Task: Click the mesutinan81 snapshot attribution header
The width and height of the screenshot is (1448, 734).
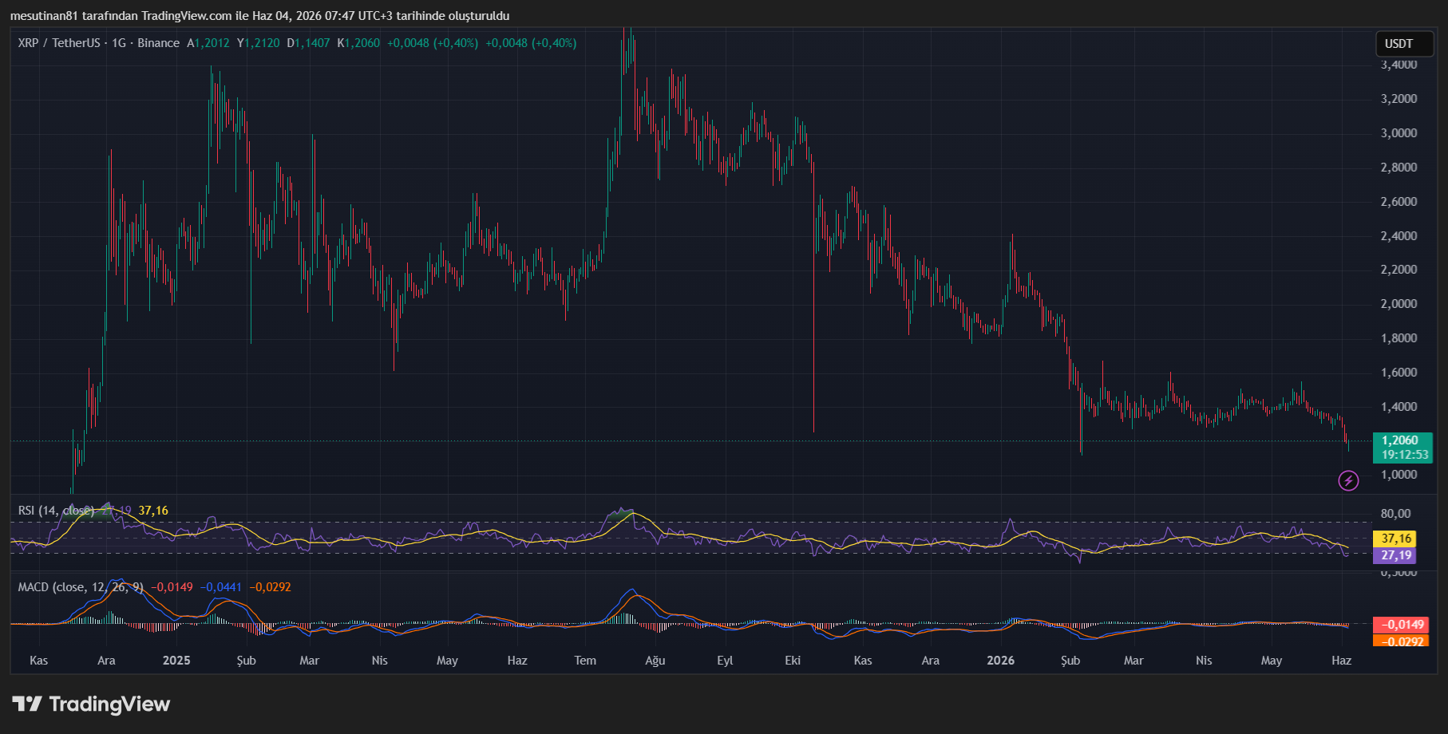Action: 259,16
